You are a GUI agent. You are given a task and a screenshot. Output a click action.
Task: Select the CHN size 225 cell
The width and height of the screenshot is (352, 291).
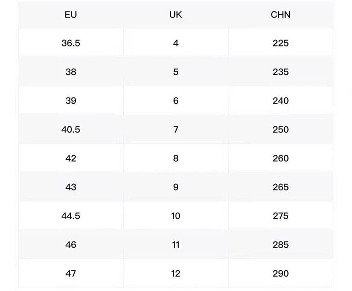(x=281, y=43)
